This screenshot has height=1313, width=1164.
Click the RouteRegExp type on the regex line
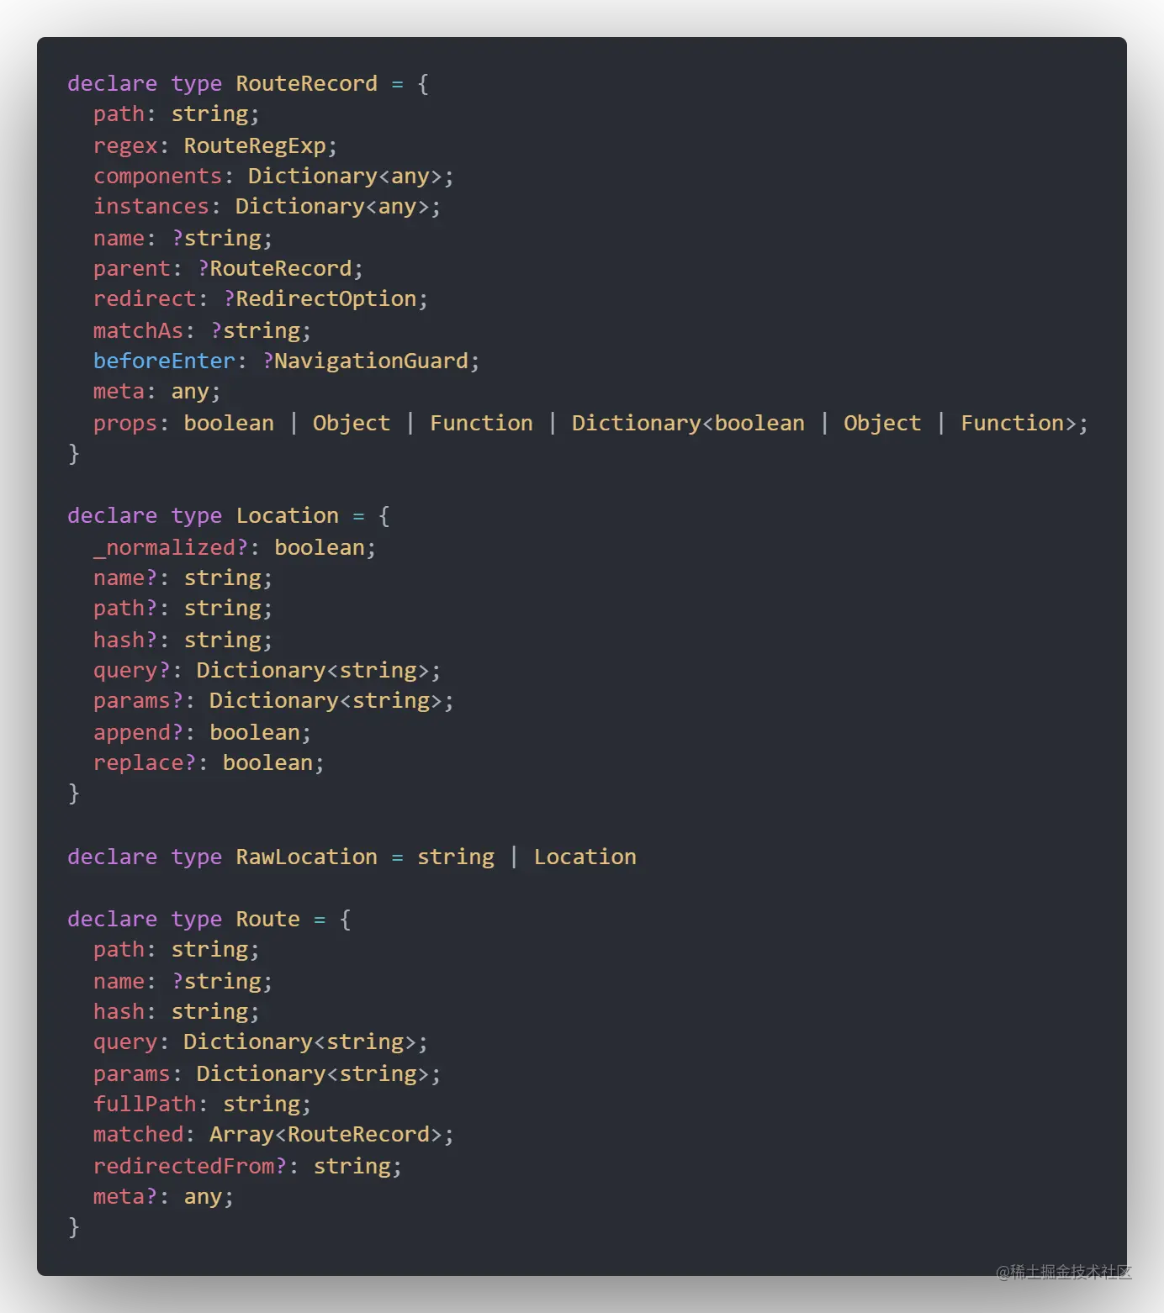point(255,146)
